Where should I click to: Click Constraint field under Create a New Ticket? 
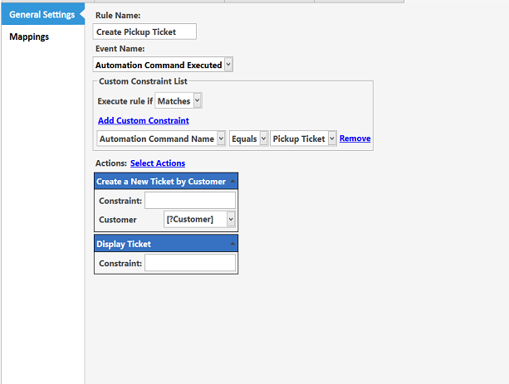(190, 201)
